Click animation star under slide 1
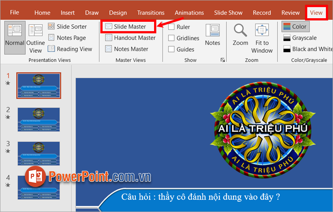This screenshot has height=212, width=333. click(8, 83)
